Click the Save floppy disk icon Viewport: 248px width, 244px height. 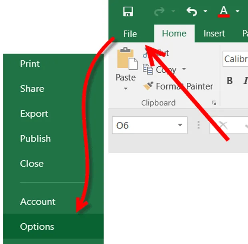click(128, 11)
